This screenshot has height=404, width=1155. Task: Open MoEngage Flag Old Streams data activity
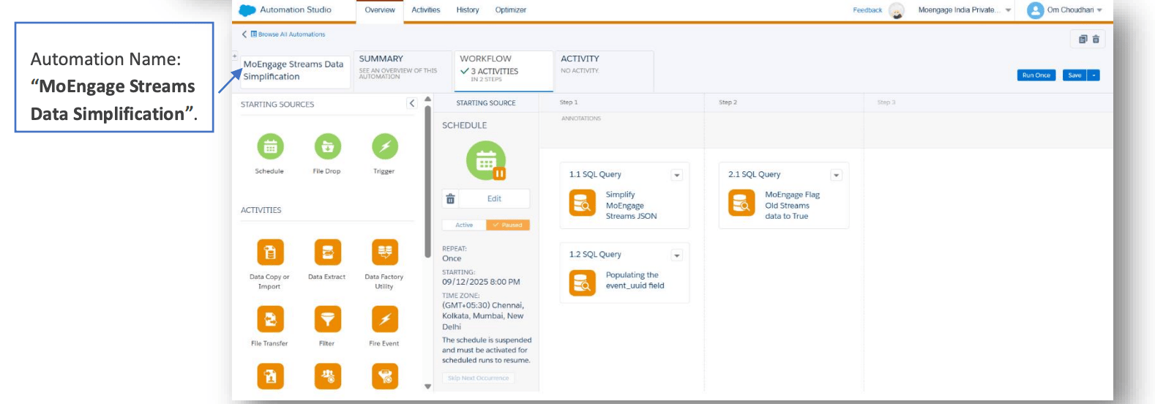[792, 206]
